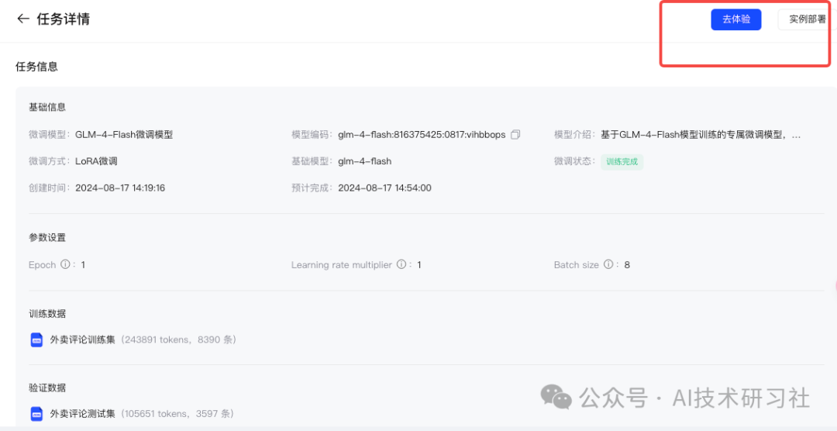
Task: Show info tooltip for Learning rate multiplier
Action: click(x=401, y=264)
